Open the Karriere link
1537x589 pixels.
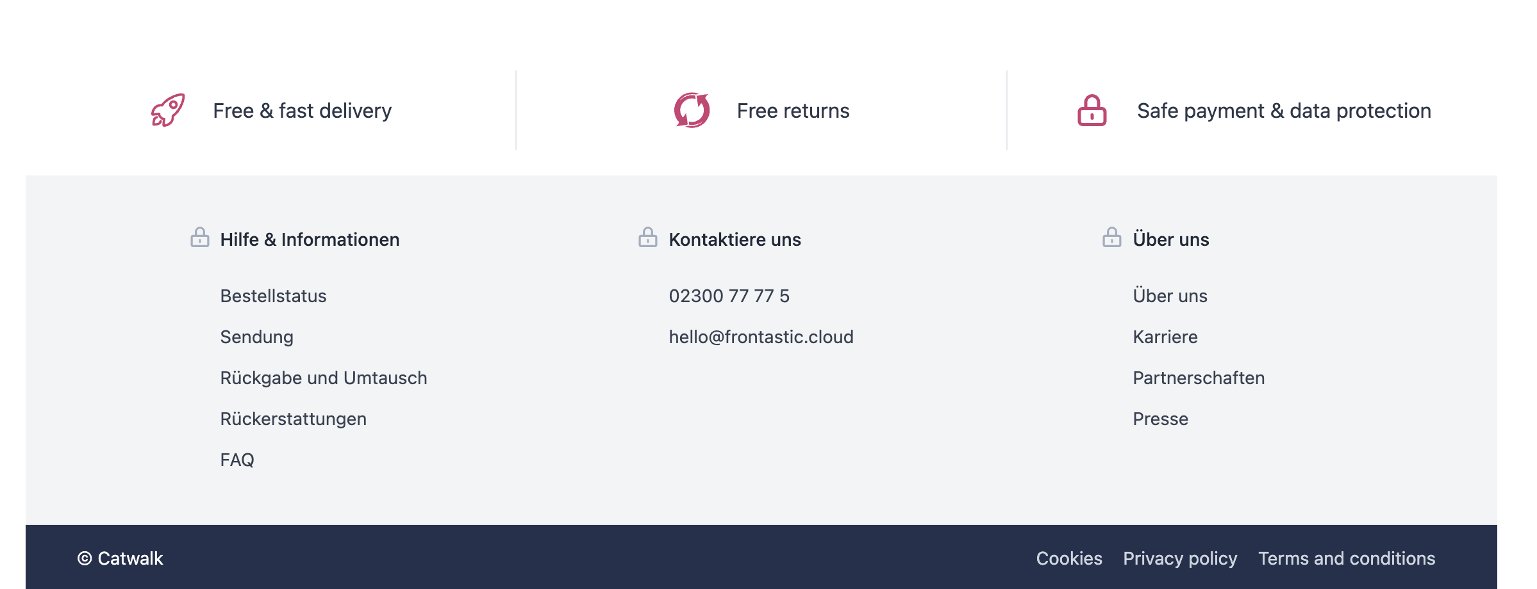(x=1165, y=337)
